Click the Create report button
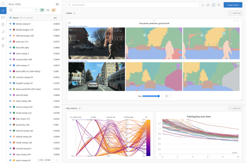 point(232,5)
